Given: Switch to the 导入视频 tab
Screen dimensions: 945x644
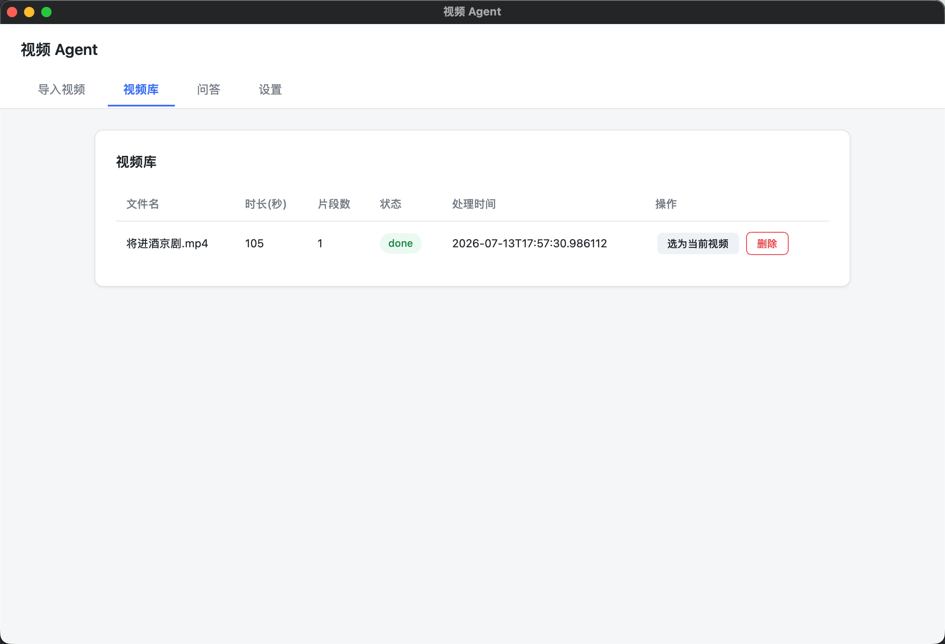Looking at the screenshot, I should point(61,89).
